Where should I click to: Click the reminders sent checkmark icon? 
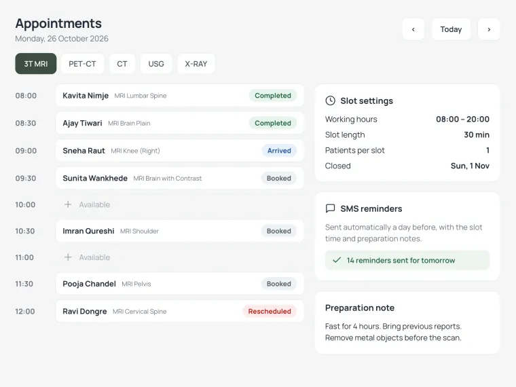pos(337,260)
